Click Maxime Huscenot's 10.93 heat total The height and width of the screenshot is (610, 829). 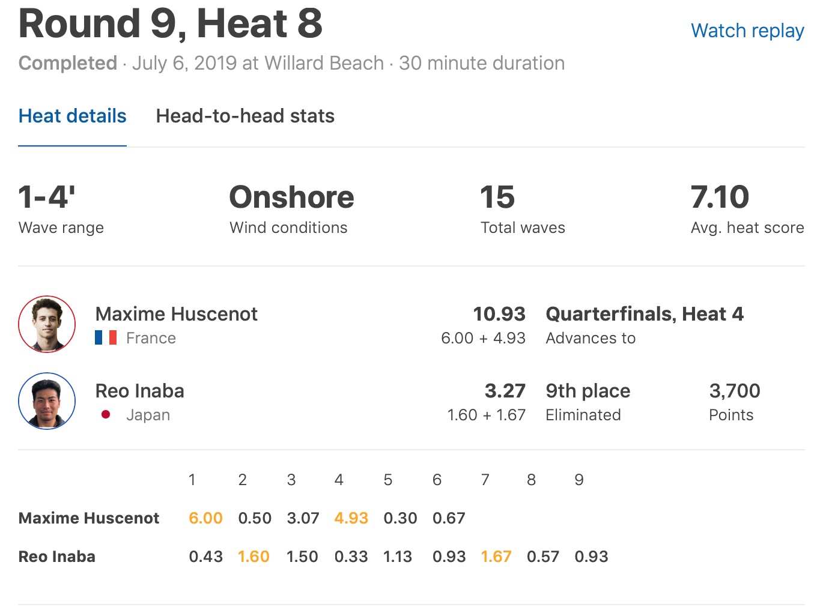[x=499, y=314]
